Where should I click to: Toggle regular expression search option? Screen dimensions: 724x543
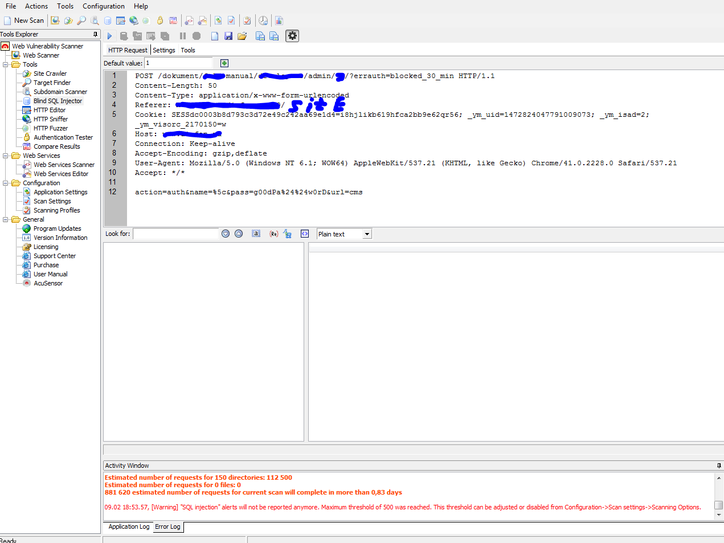273,234
